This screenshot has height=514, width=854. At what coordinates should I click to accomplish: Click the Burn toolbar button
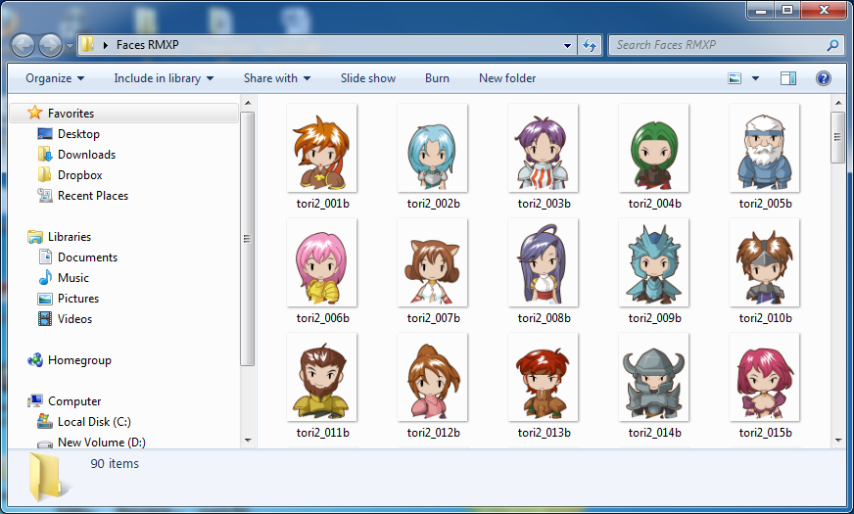(437, 78)
